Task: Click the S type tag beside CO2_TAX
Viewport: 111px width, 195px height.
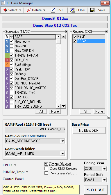Action: pyautogui.click(x=7, y=97)
